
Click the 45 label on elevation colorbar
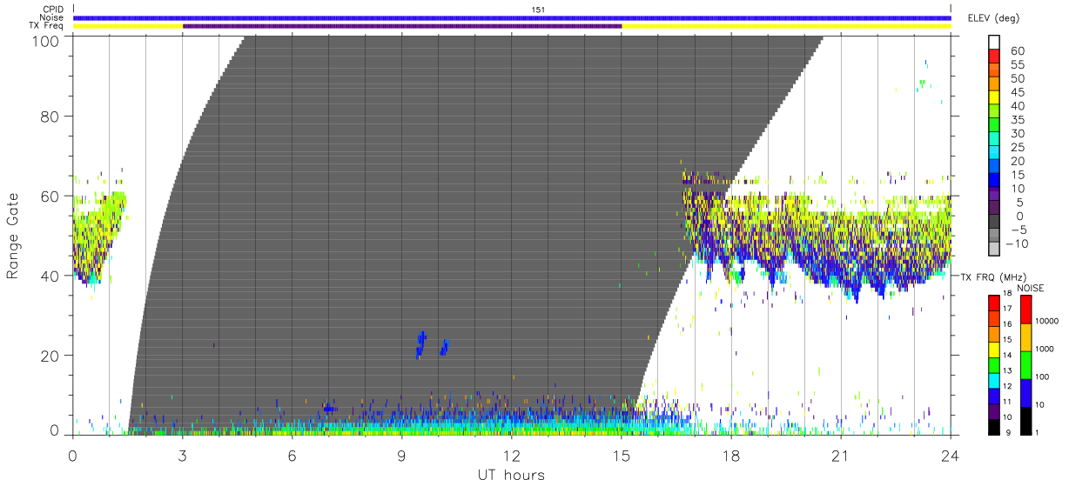click(1016, 92)
